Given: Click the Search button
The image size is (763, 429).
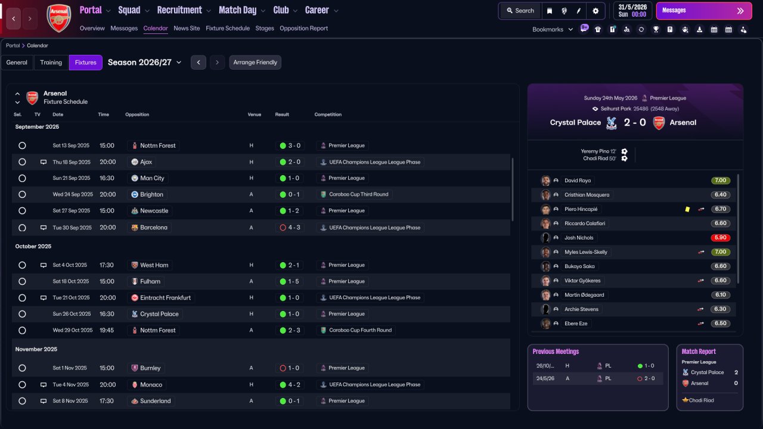Looking at the screenshot, I should point(520,11).
